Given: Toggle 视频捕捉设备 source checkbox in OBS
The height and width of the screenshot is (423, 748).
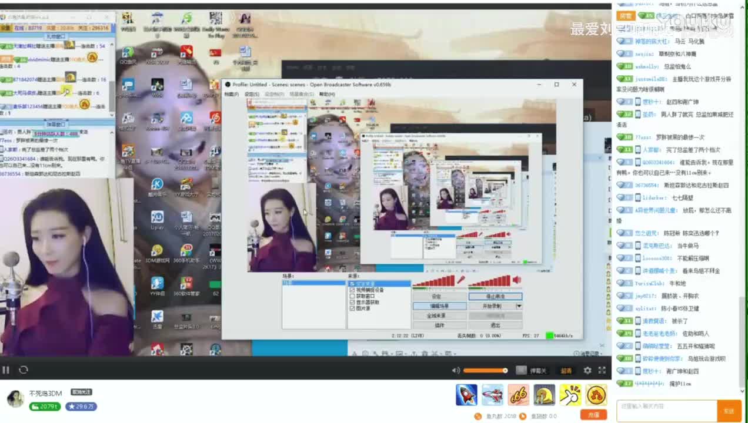Looking at the screenshot, I should 352,290.
